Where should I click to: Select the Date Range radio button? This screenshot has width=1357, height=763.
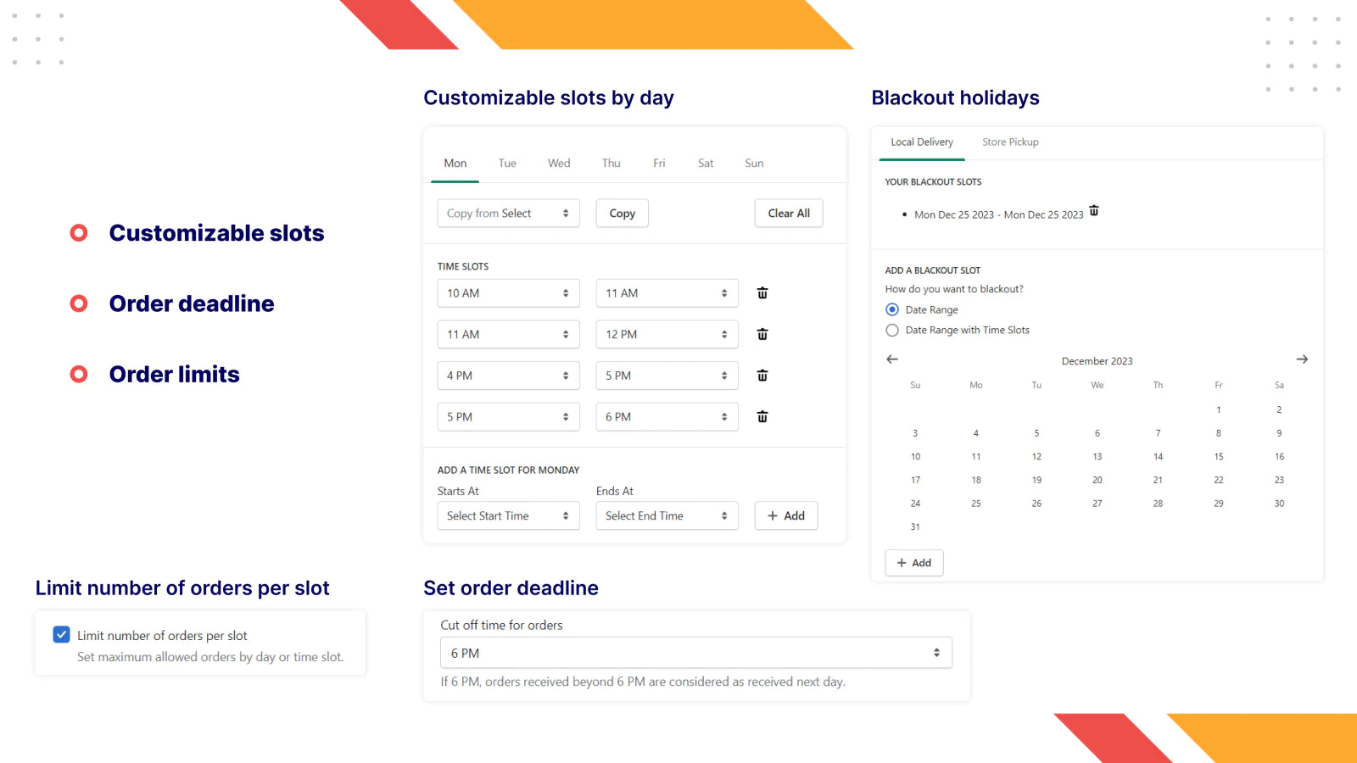coord(891,309)
